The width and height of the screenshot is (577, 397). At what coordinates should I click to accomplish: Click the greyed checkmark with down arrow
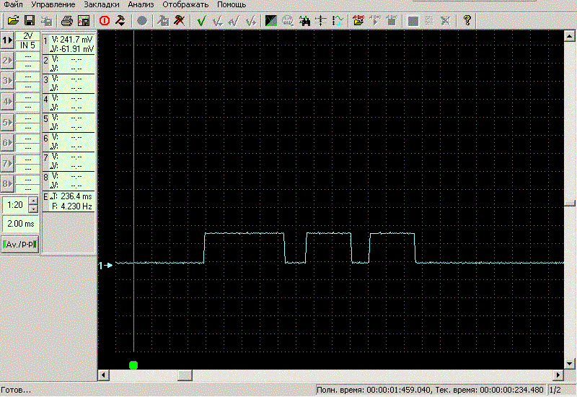[218, 21]
